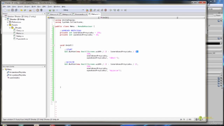Open the Wide layout dropdown in Unity

[x=215, y=9]
